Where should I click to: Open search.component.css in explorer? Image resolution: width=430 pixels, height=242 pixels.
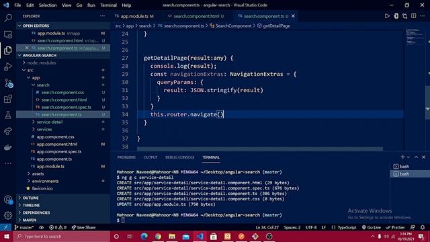coord(62,92)
